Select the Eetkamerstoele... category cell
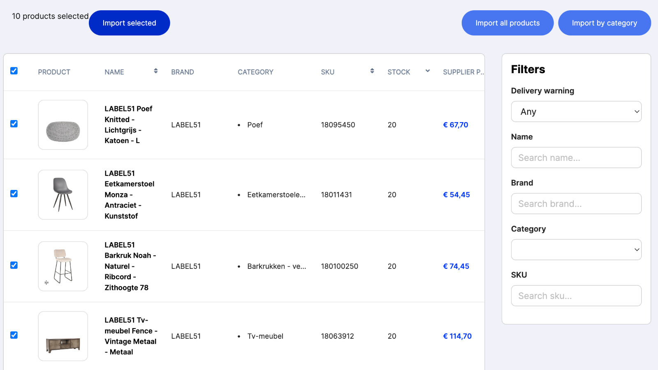658x370 pixels. pyautogui.click(x=276, y=195)
